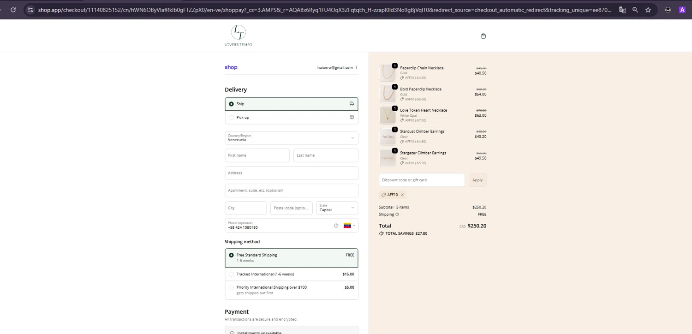
Task: Reload the page with browser refresh icon
Action: click(13, 10)
